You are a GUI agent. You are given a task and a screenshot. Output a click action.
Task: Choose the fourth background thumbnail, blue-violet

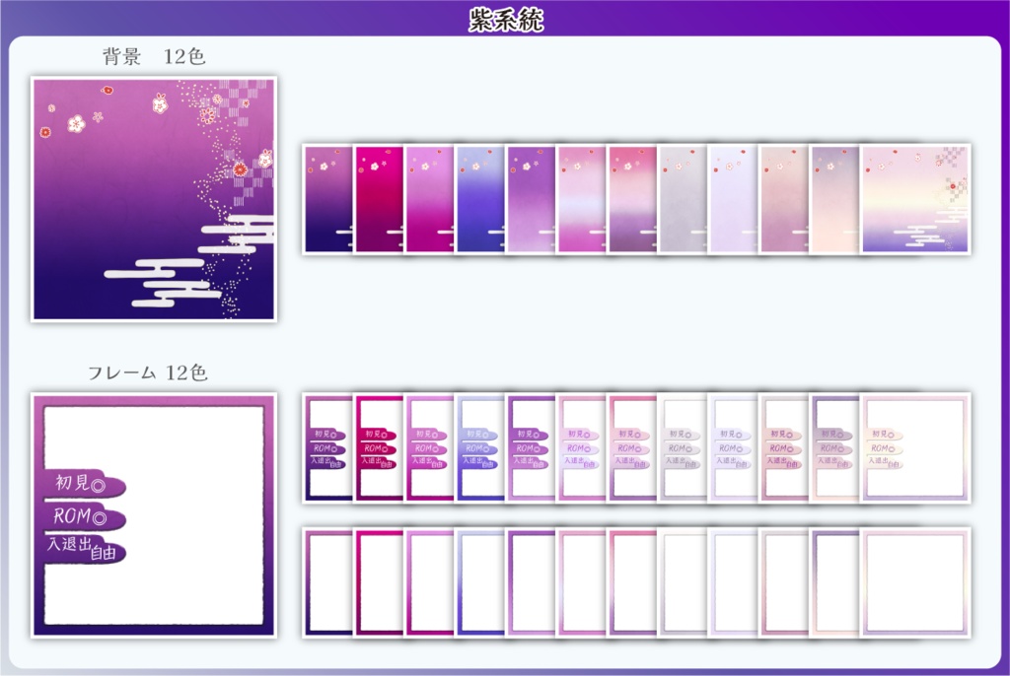pos(480,199)
